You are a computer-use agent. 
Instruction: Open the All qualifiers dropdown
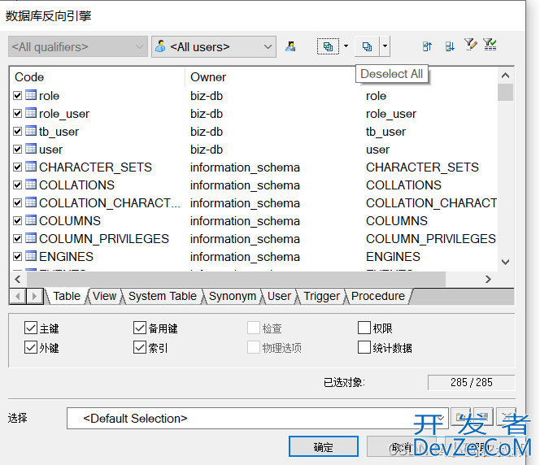coord(78,46)
